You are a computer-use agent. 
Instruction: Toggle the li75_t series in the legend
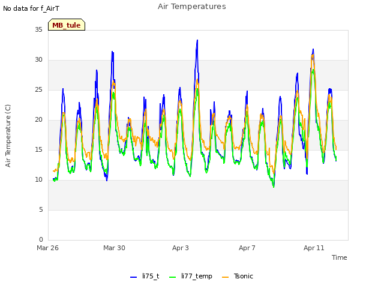[145, 276]
